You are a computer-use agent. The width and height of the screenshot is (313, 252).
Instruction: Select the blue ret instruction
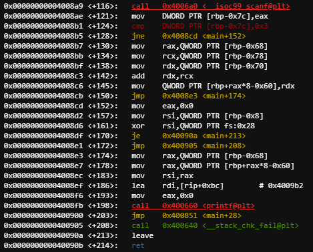coord(138,245)
